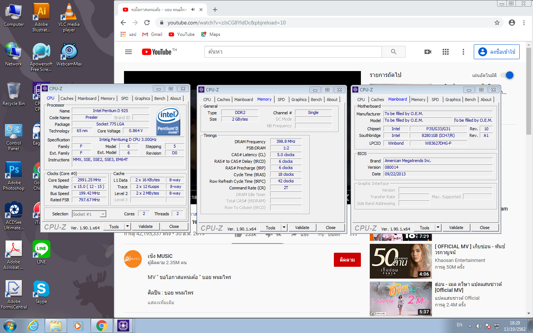Open Tools dropdown arrow in Memory tab window
Image resolution: width=533 pixels, height=333 pixels.
point(284,228)
